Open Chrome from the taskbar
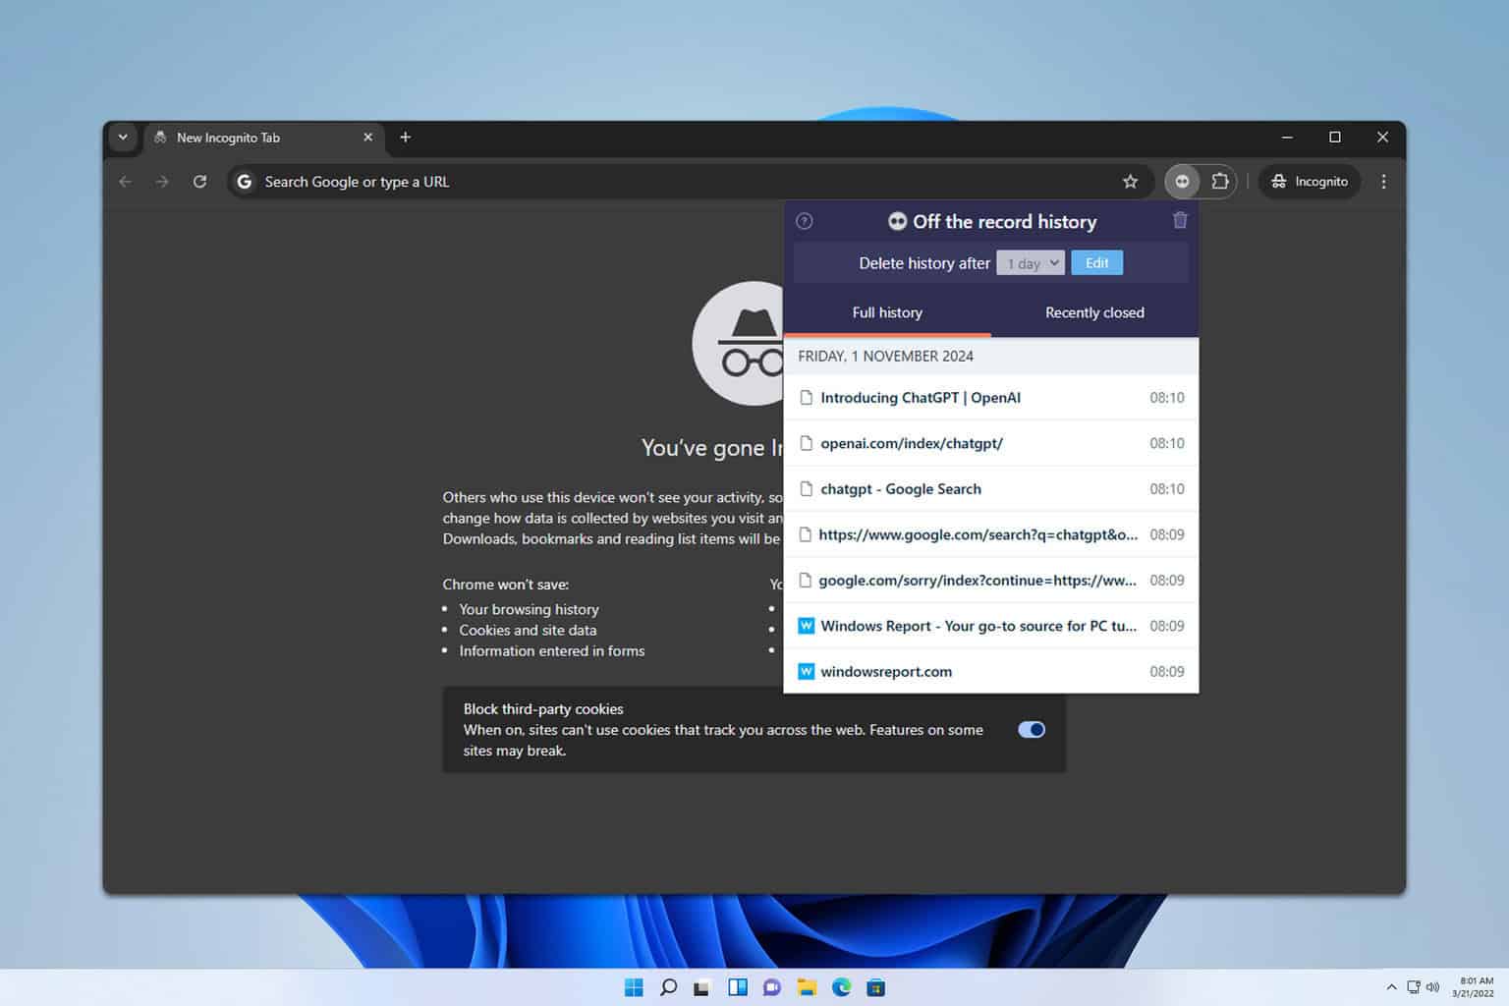The height and width of the screenshot is (1006, 1509). [x=841, y=986]
